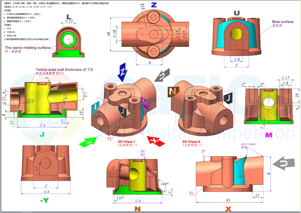This screenshot has width=301, height=213.
Task: Click the Φ17 dimension above the M view
Action: (286, 78)
